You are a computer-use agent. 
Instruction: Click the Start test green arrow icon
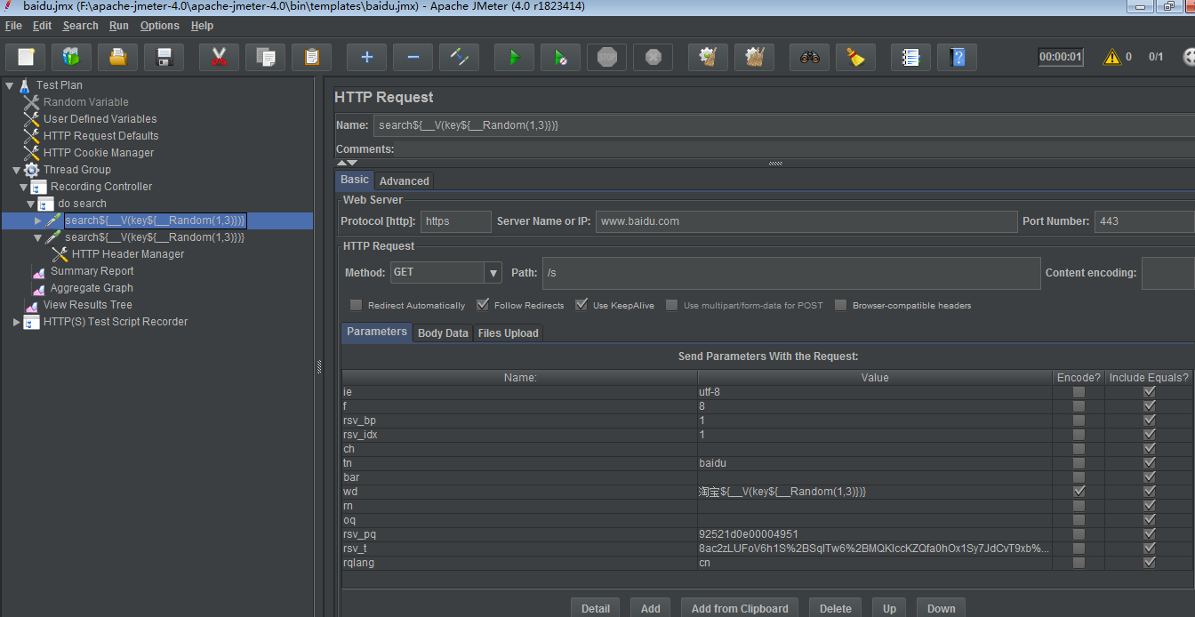514,58
